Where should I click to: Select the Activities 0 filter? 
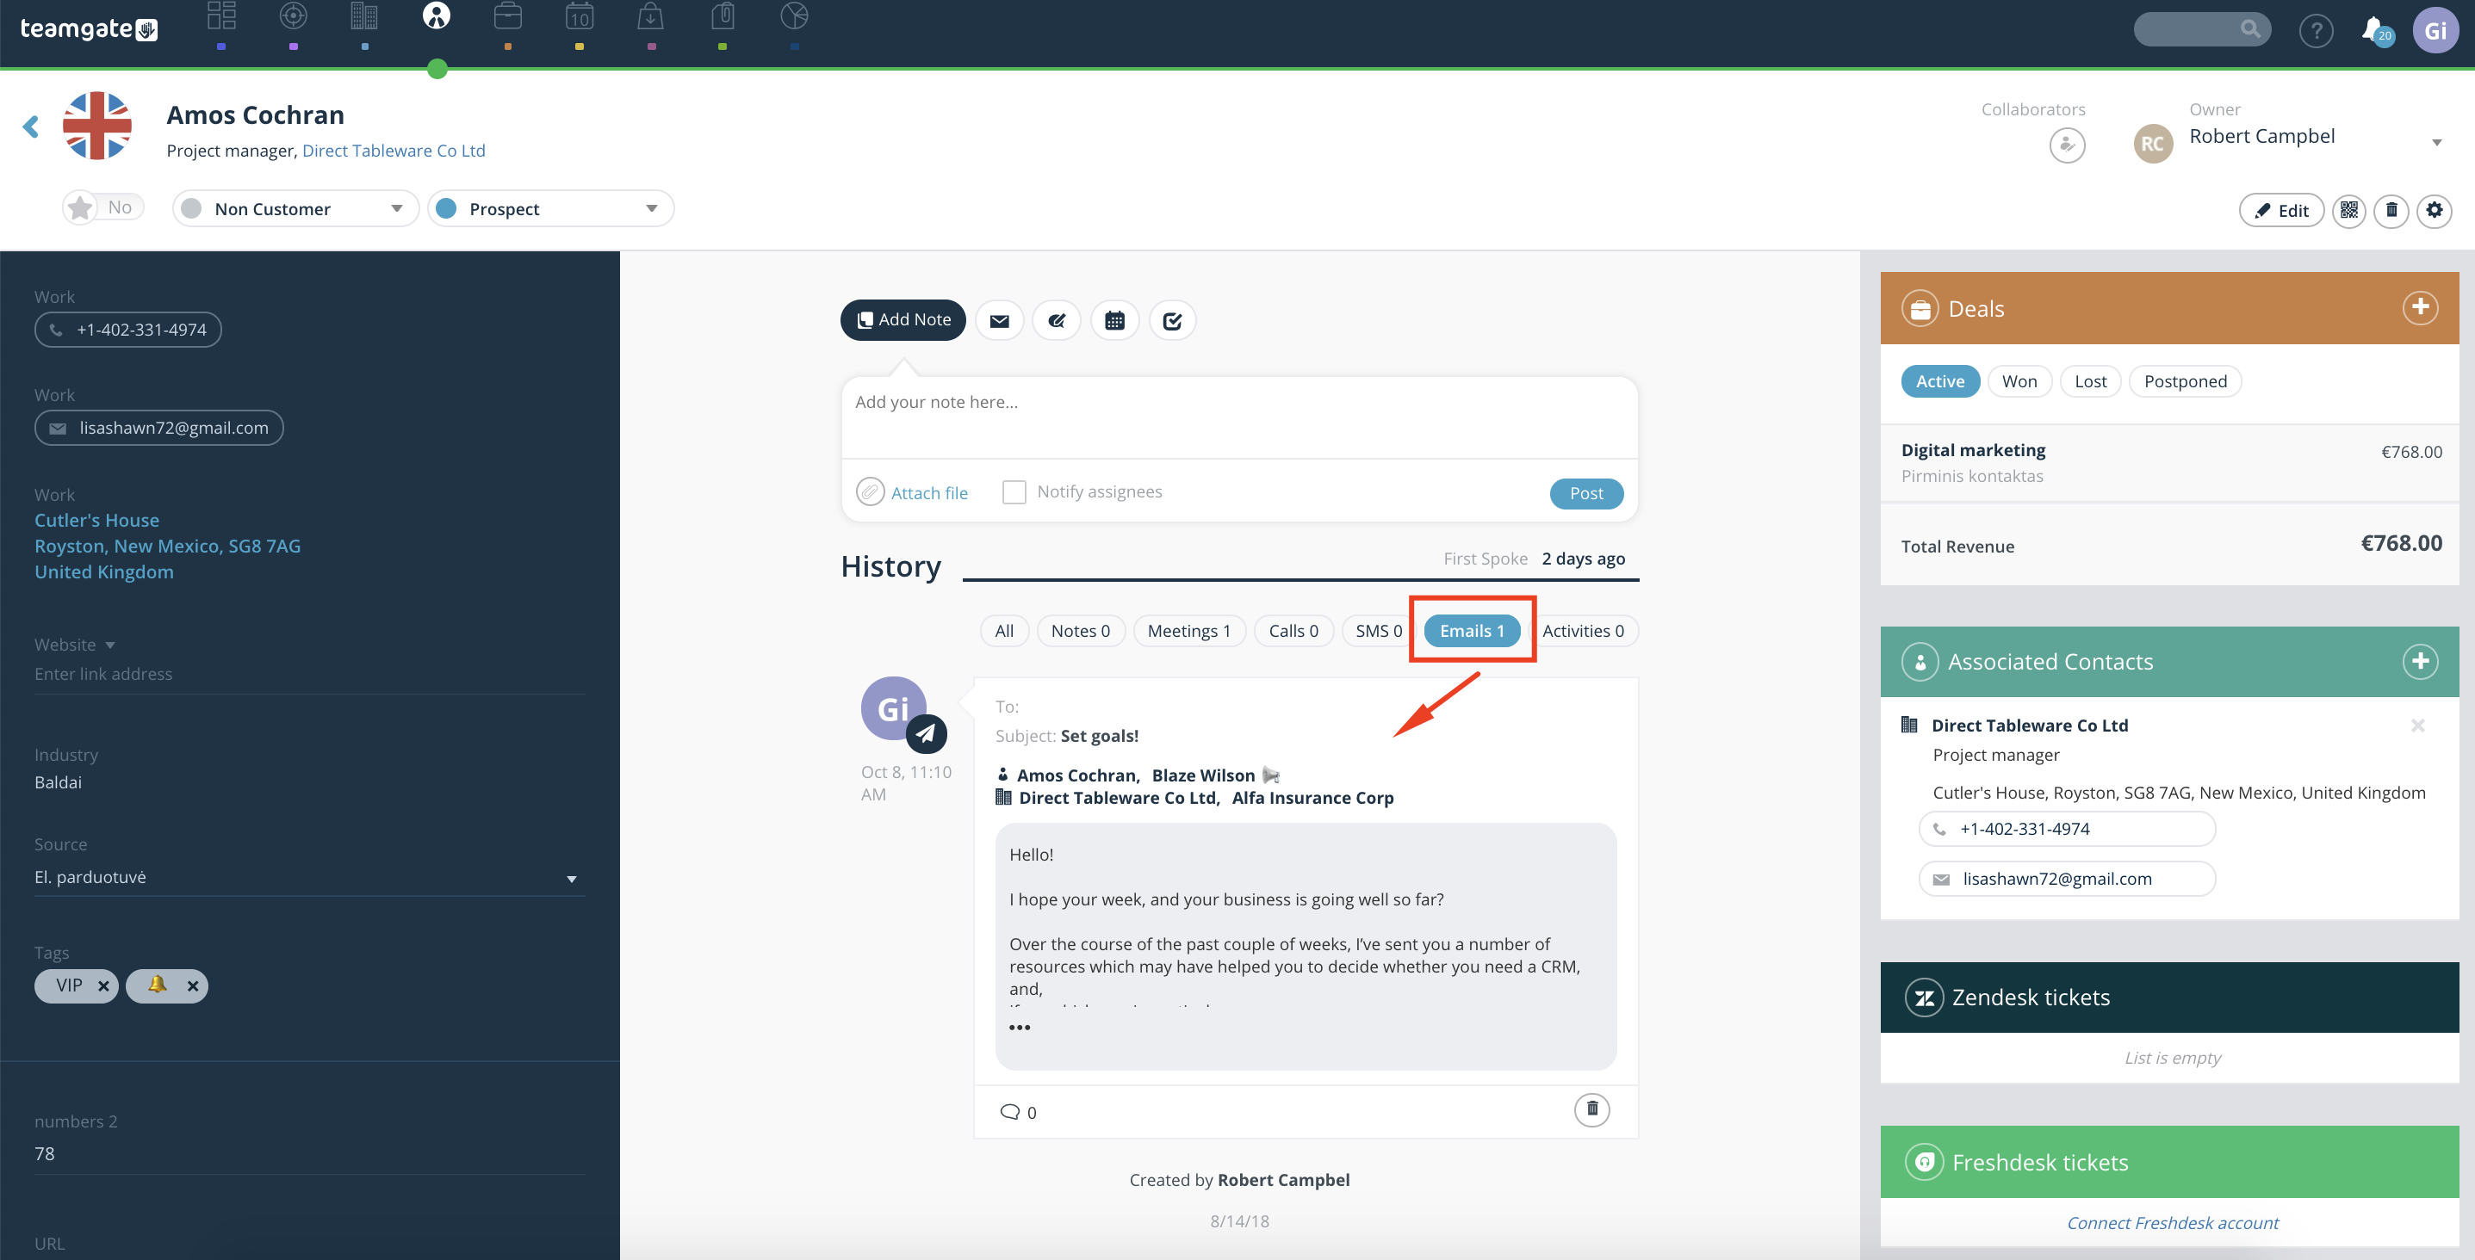[1583, 631]
